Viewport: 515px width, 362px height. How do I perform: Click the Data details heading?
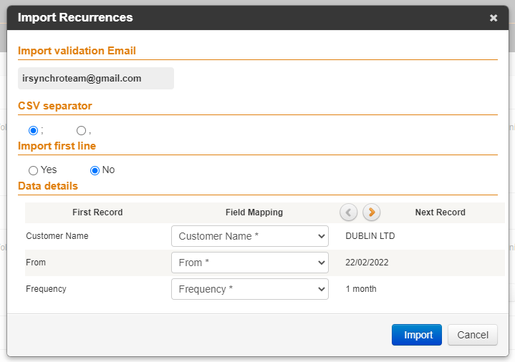48,186
